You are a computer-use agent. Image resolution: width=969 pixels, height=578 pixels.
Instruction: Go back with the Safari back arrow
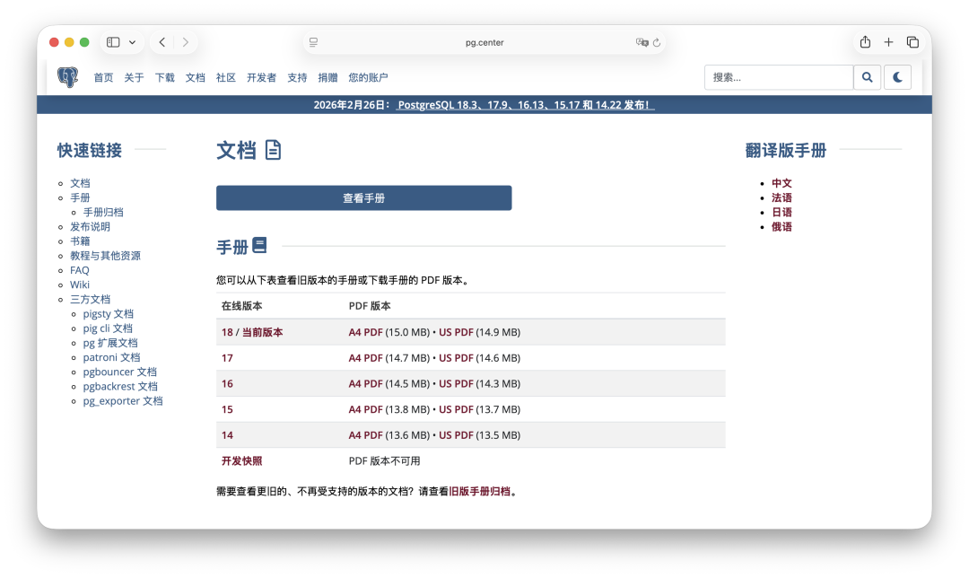161,42
